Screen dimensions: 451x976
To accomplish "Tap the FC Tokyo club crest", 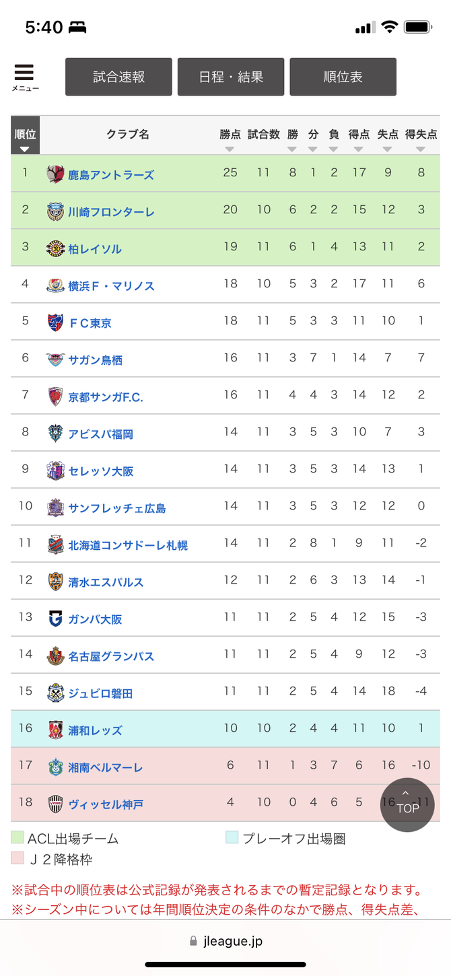I will pos(56,322).
